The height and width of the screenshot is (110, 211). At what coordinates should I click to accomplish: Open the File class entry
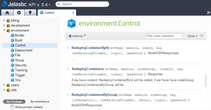17,55
